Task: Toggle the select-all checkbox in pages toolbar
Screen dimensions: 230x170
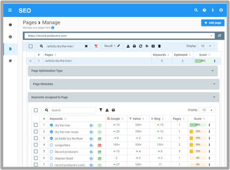Action: (31, 46)
